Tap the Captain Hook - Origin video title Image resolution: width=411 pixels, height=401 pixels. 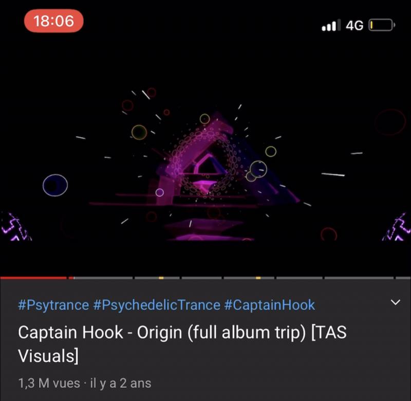pyautogui.click(x=182, y=344)
